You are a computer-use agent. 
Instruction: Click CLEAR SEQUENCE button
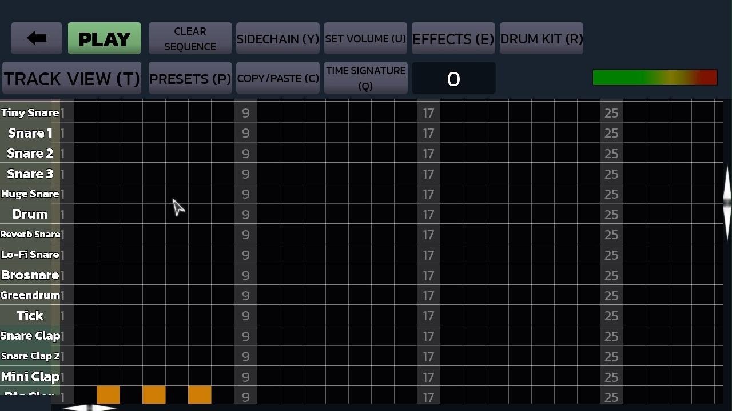(x=190, y=39)
